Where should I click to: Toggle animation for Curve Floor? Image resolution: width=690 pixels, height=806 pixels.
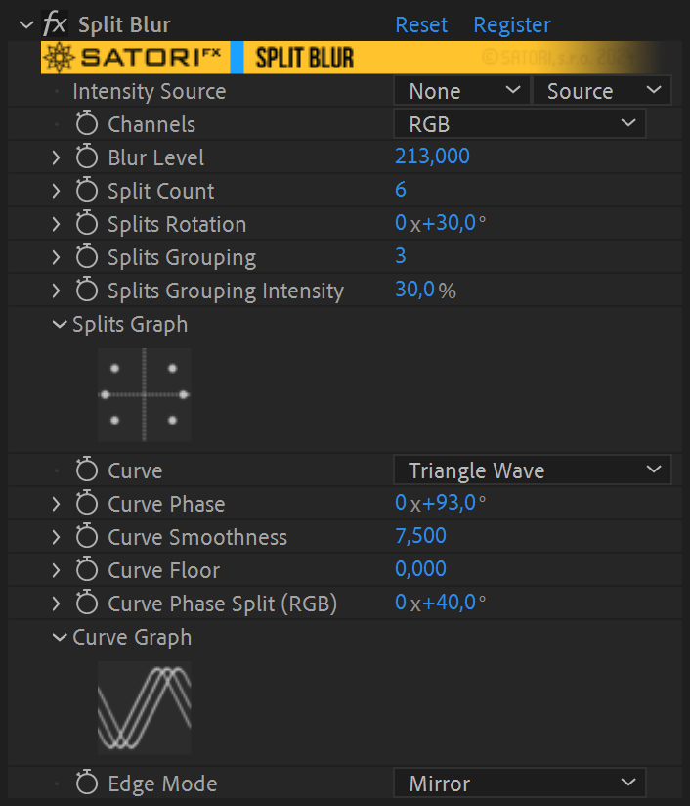tap(86, 569)
